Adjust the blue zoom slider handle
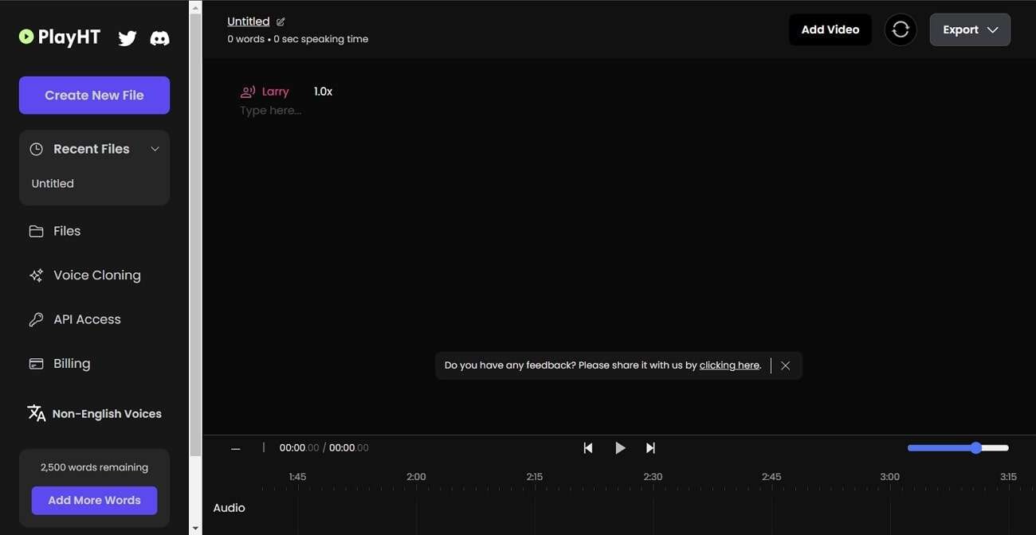Viewport: 1036px width, 535px height. point(976,448)
